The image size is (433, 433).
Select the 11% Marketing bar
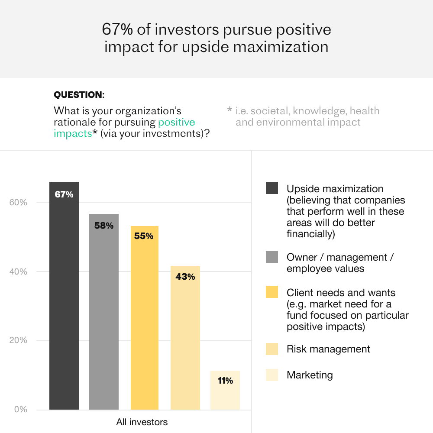point(225,390)
